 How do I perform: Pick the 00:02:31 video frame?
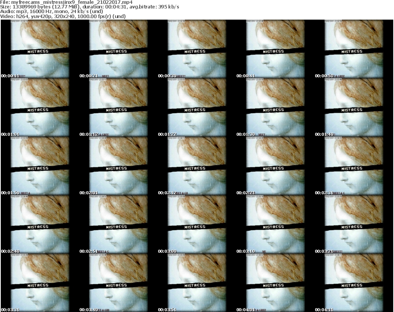[354, 166]
